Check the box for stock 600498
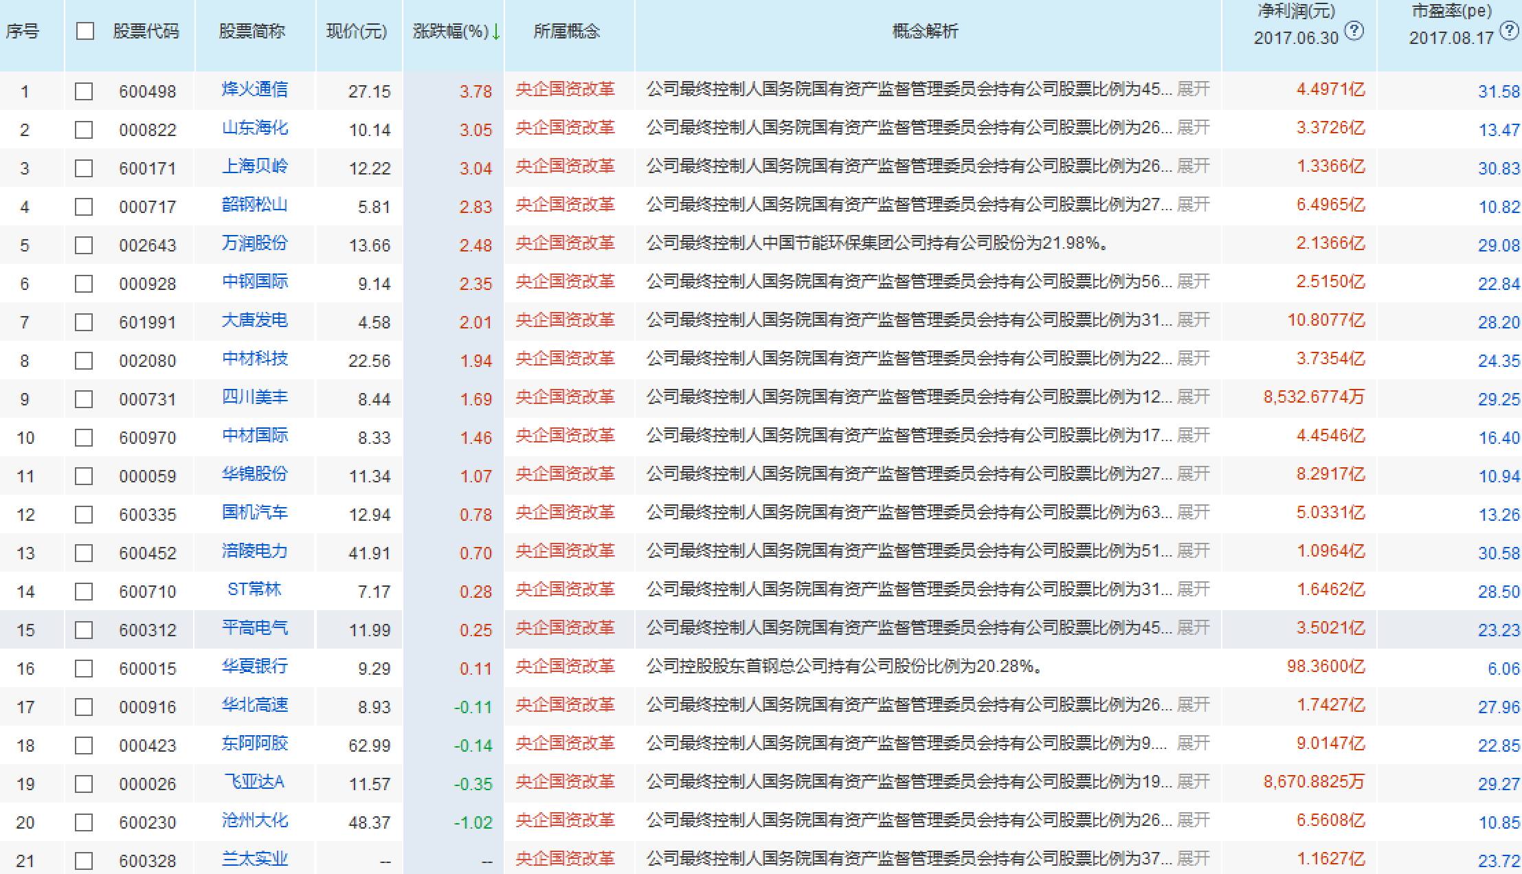This screenshot has height=874, width=1522. [84, 91]
